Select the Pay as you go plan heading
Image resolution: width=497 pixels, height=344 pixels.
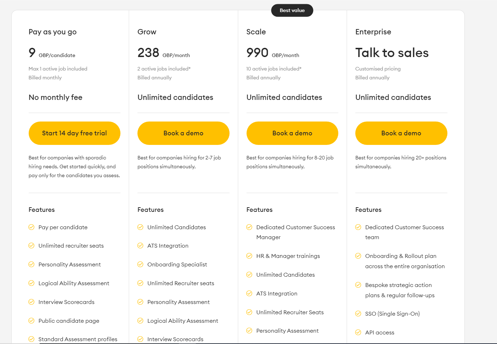point(52,32)
